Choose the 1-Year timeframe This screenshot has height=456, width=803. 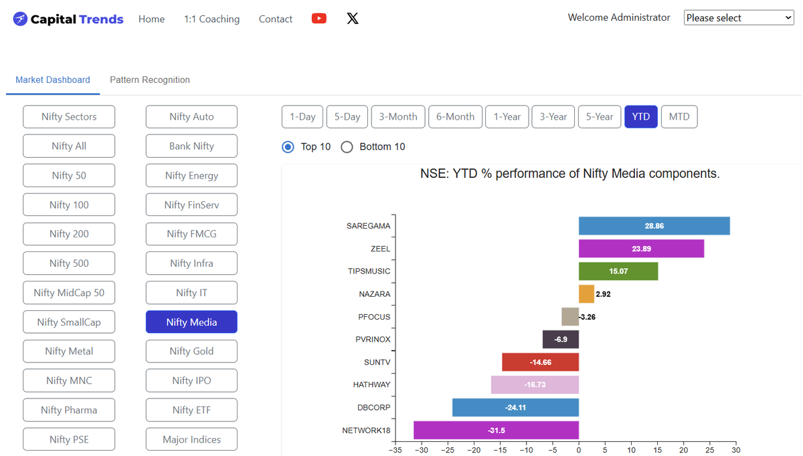(x=507, y=116)
